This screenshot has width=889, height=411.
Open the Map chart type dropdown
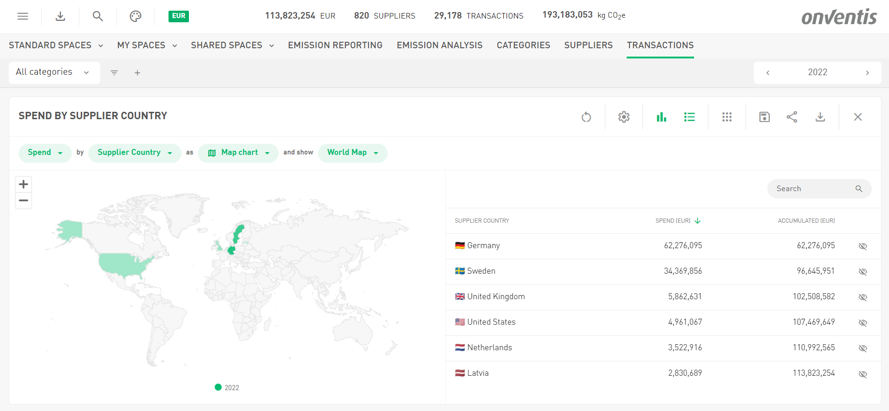click(x=238, y=153)
